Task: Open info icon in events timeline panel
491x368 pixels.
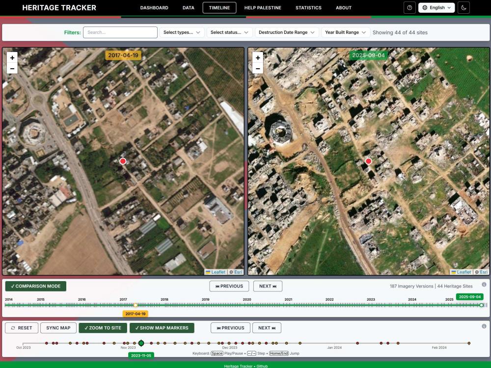Action: (484, 326)
